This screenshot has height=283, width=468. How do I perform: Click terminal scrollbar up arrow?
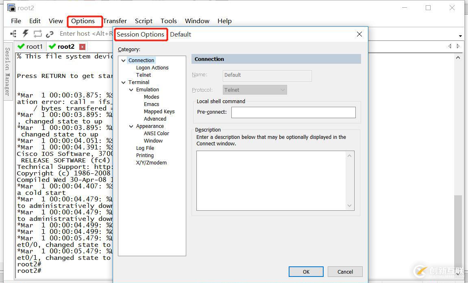coord(458,58)
